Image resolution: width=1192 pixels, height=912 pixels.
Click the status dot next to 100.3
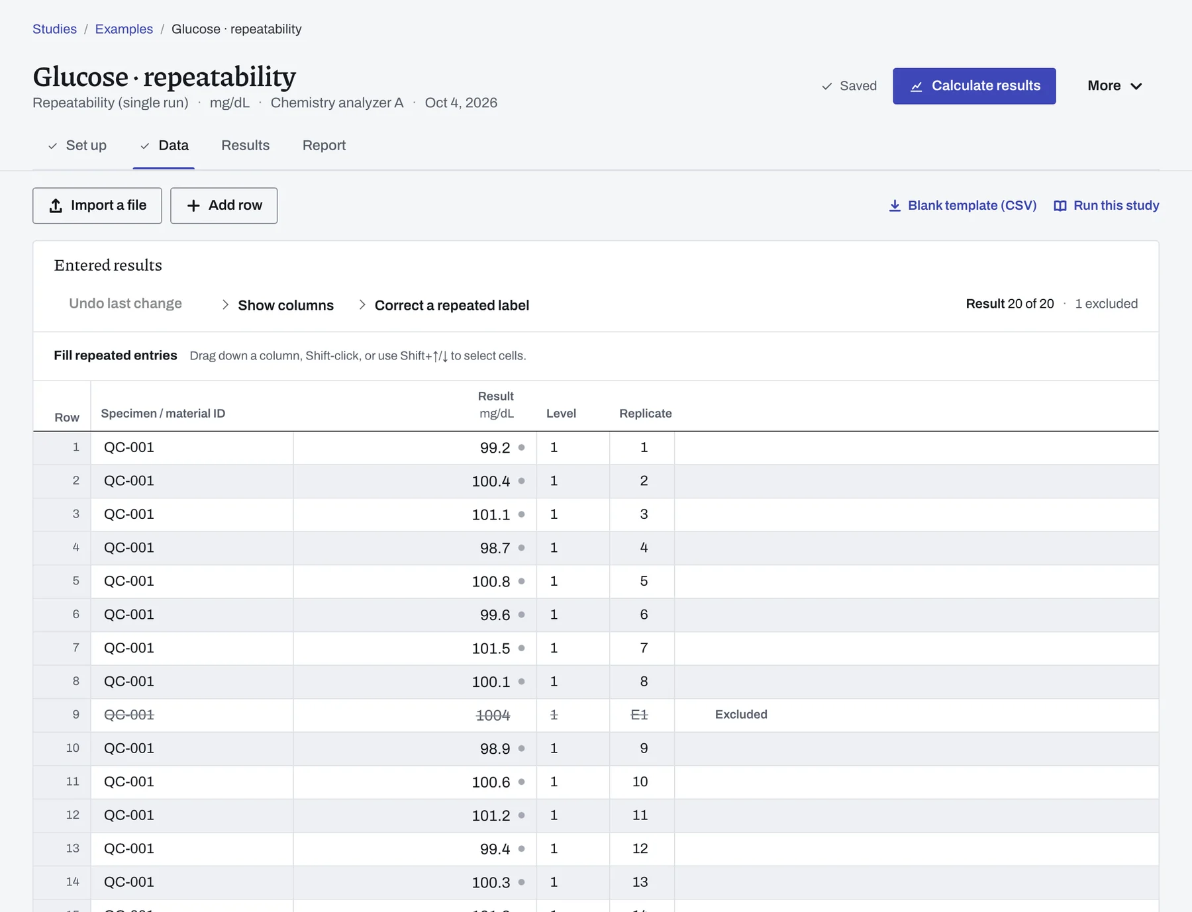click(x=522, y=882)
